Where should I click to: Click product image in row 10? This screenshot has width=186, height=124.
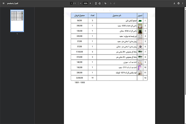pyautogui.click(x=140, y=68)
